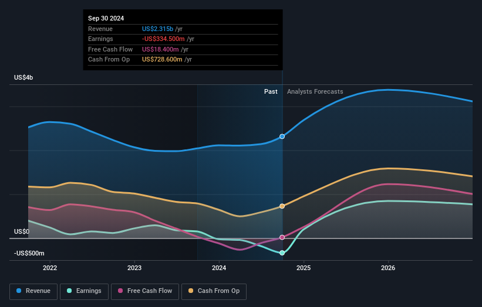The height and width of the screenshot is (307, 482).
Task: Click the US$0 y-axis label
Action: (x=22, y=231)
